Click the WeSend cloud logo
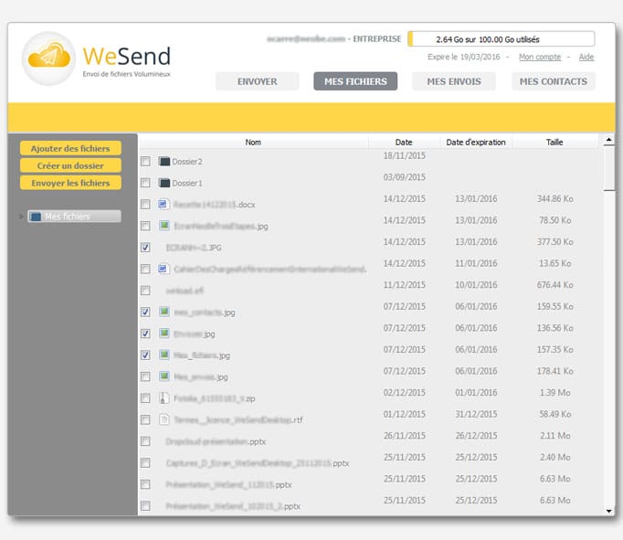The height and width of the screenshot is (540, 623). (x=48, y=58)
